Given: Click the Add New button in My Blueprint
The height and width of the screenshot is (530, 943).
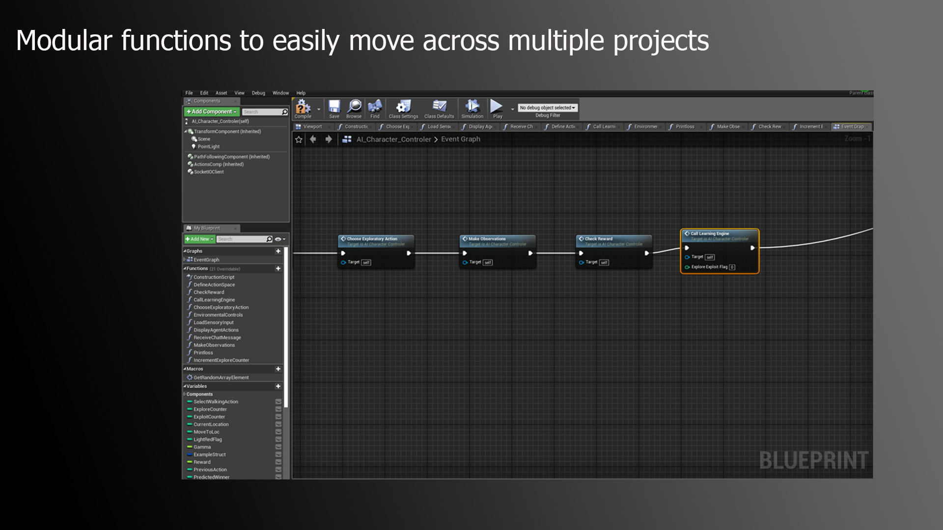Looking at the screenshot, I should pos(199,239).
